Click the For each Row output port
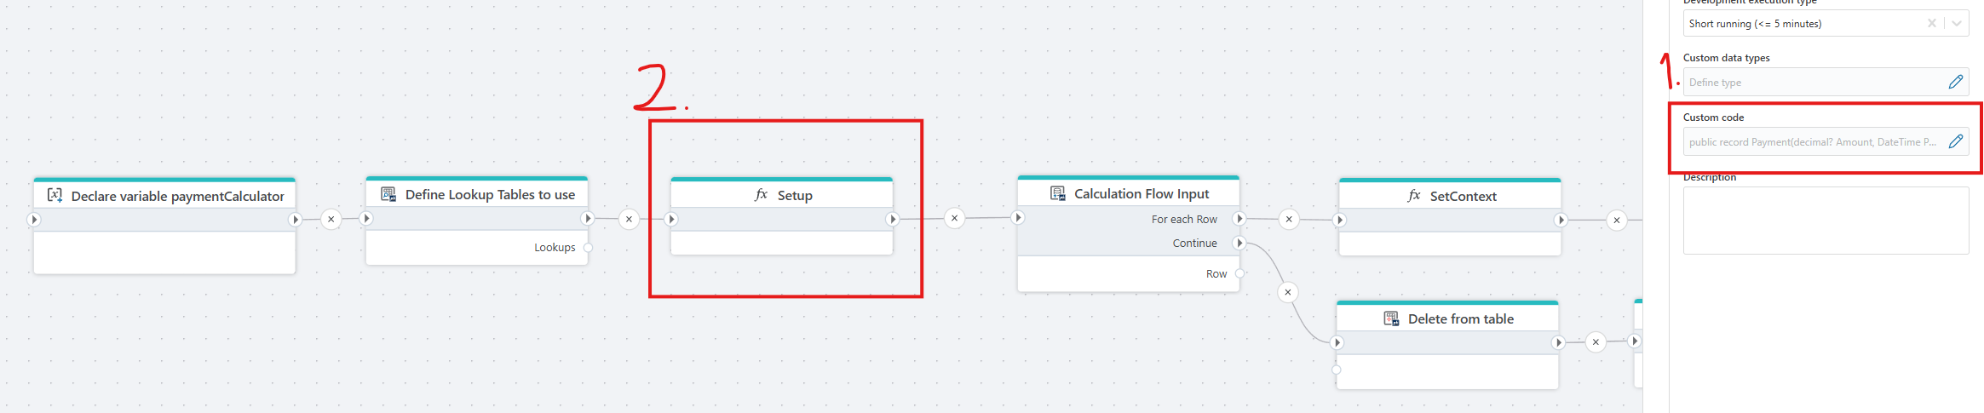 1239,219
